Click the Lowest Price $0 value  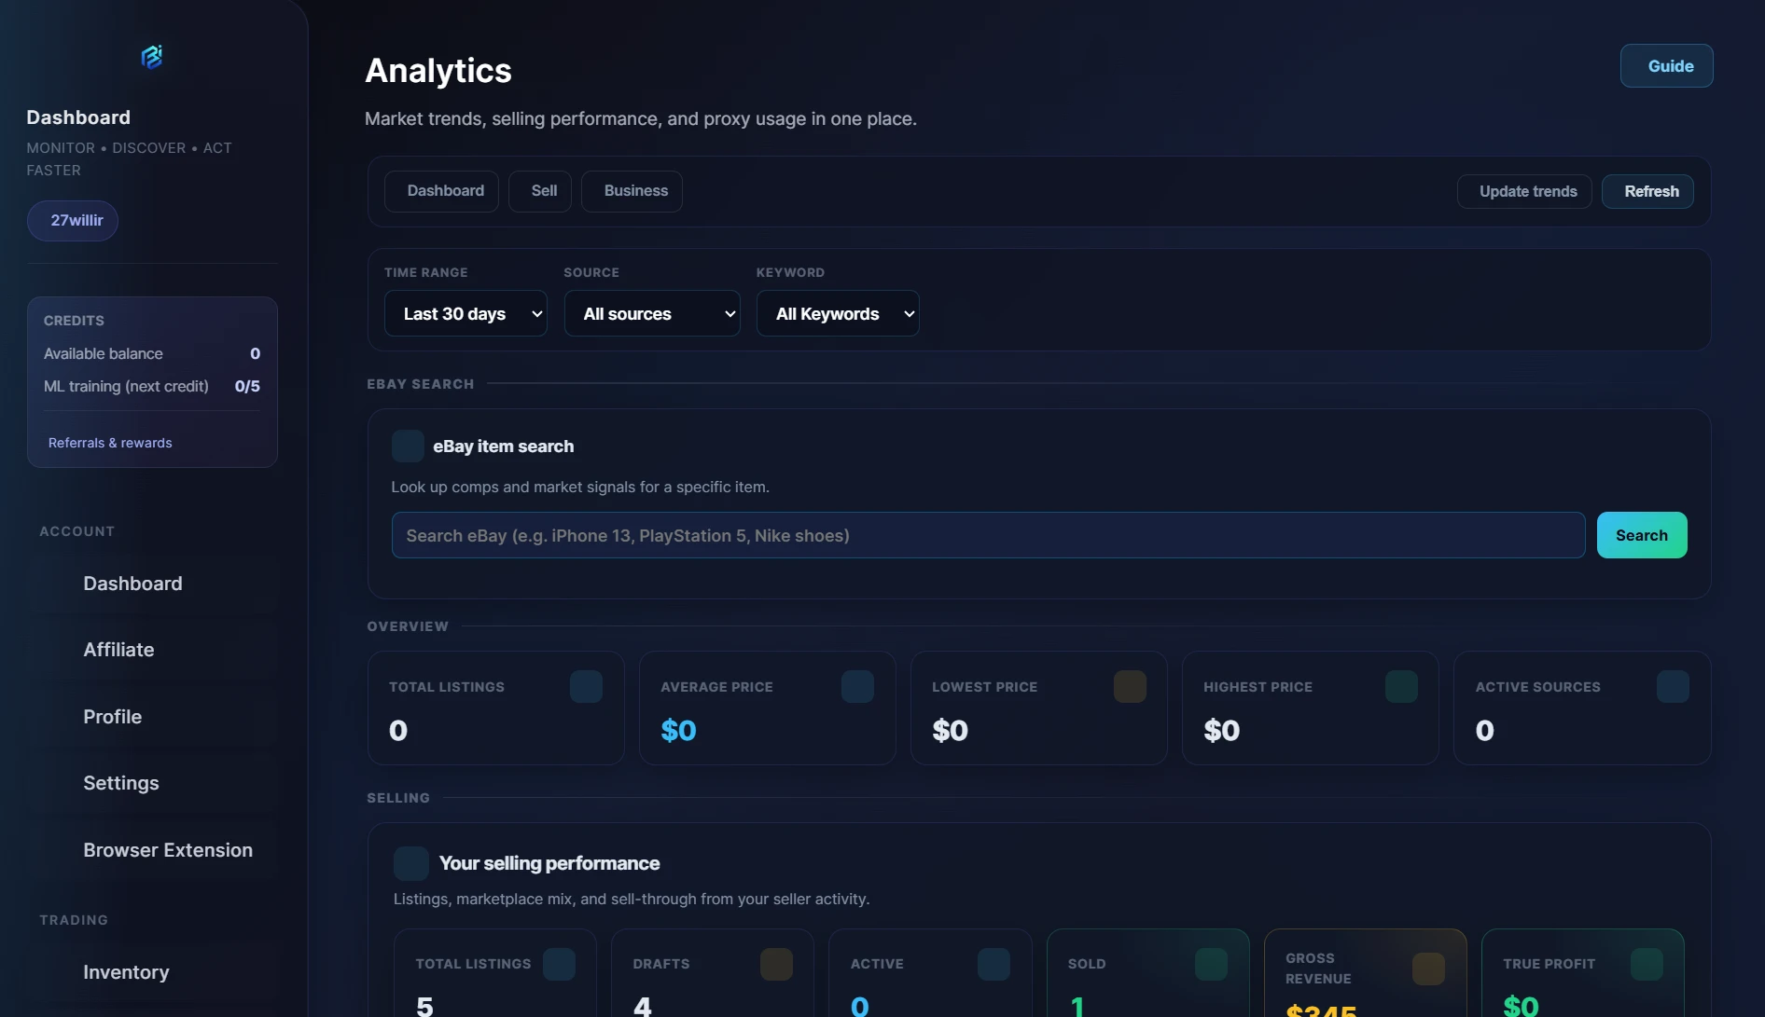950,731
